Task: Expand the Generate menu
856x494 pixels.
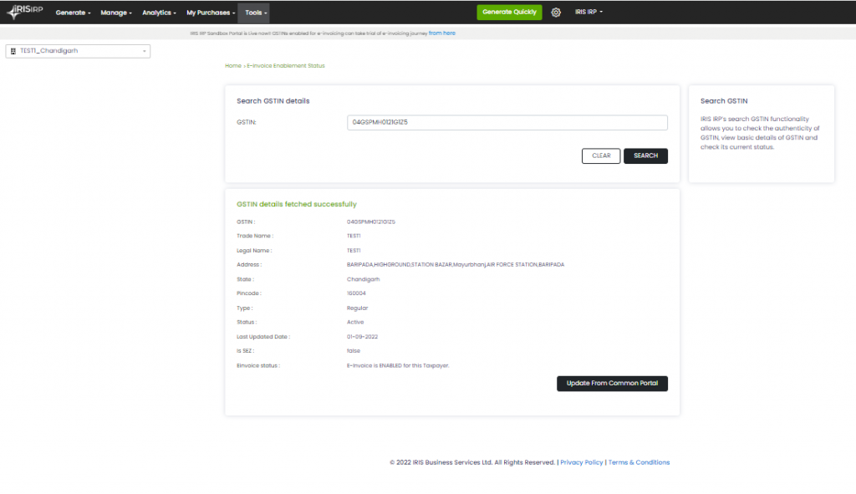Action: pos(71,13)
